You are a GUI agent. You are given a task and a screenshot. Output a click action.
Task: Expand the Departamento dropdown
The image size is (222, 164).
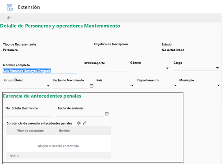click(x=175, y=85)
